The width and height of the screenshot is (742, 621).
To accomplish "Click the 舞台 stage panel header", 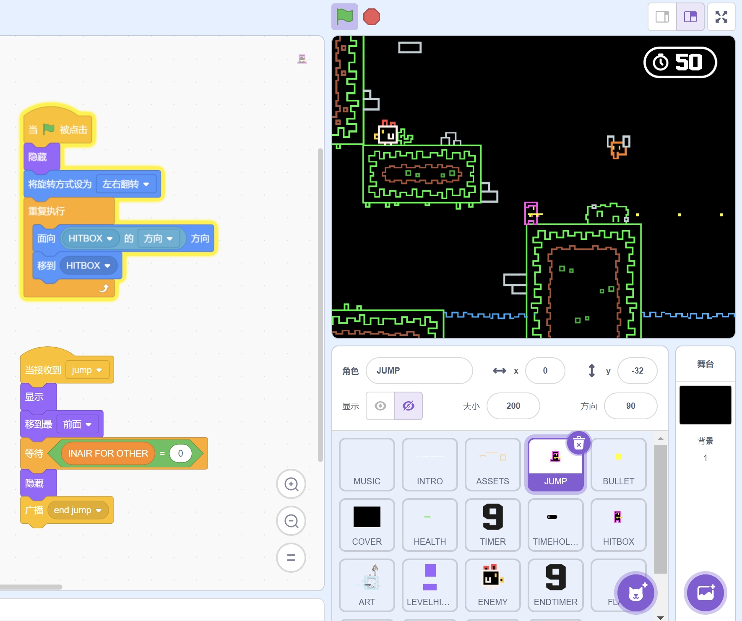I will 706,364.
